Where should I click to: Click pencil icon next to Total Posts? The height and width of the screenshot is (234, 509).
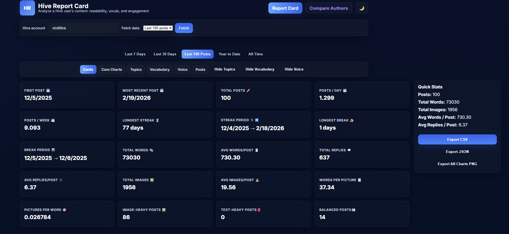pyautogui.click(x=248, y=91)
